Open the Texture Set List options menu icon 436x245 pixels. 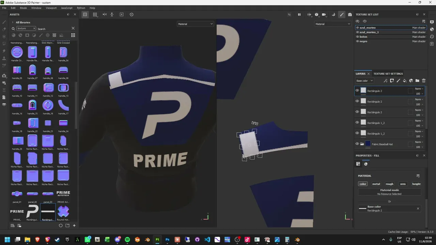424,21
